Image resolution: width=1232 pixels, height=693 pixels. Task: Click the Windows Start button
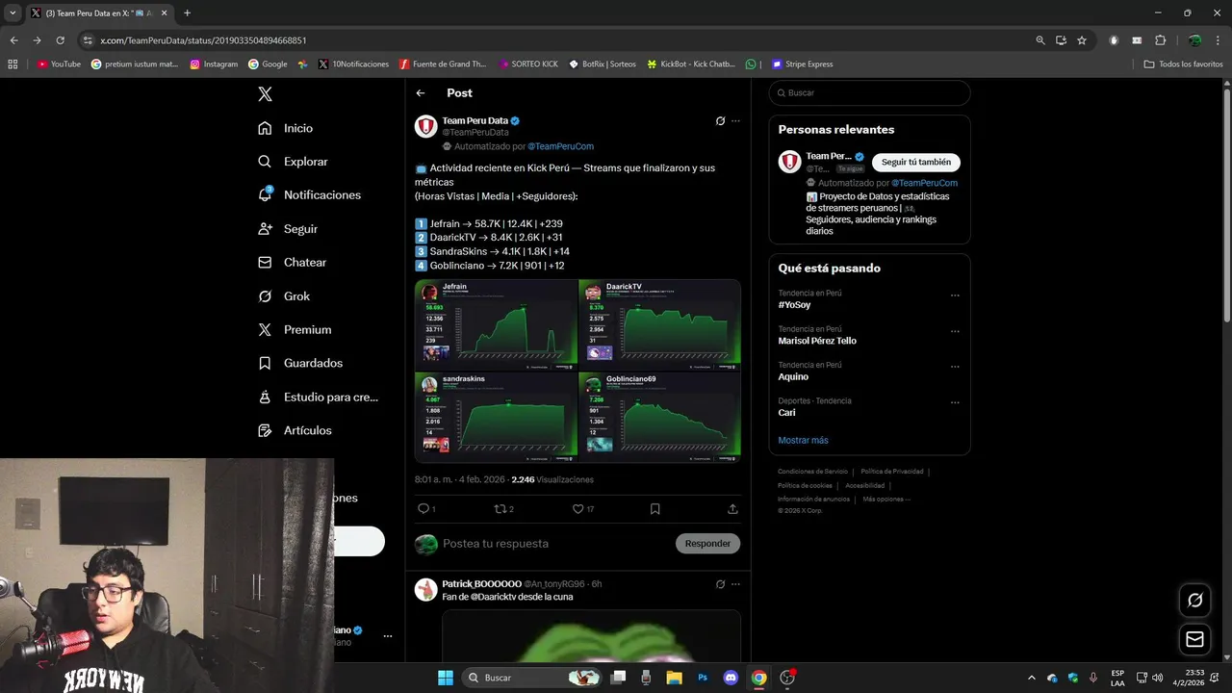click(x=446, y=678)
